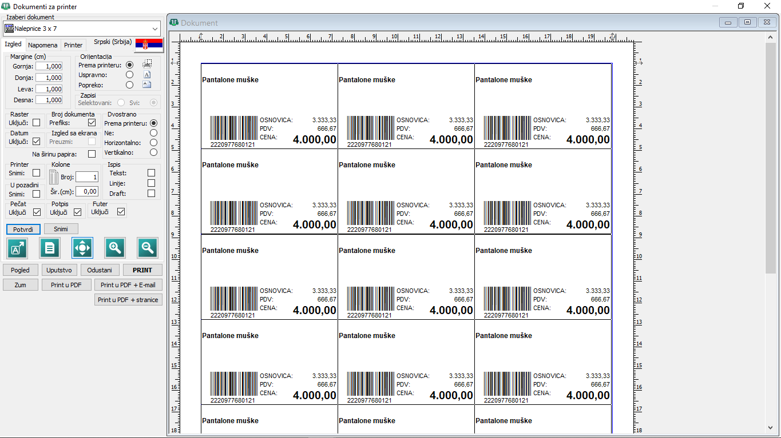781x438 pixels.
Task: Check the Na širinu papira checkbox
Action: (x=92, y=154)
